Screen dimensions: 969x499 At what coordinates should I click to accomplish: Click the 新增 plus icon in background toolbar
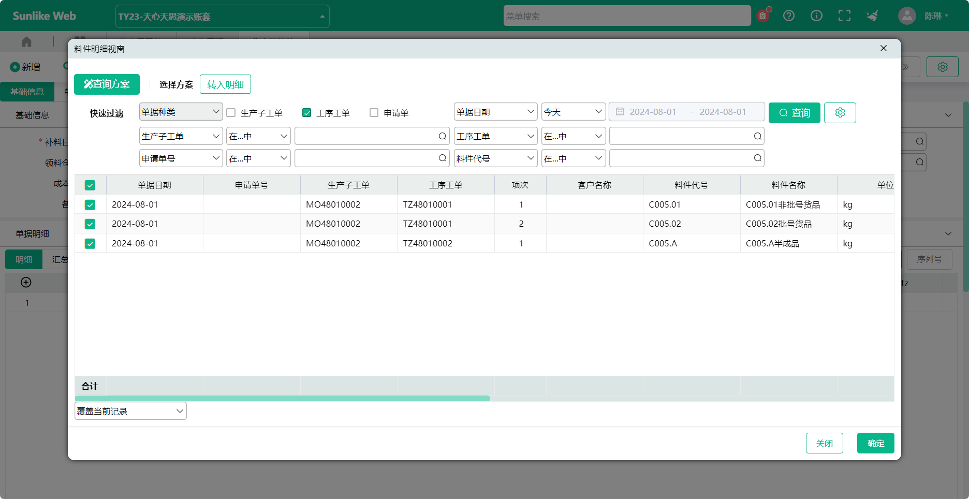point(15,67)
